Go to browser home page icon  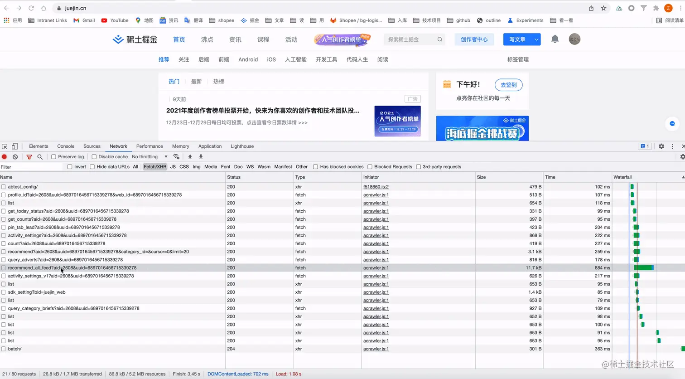pyautogui.click(x=43, y=8)
